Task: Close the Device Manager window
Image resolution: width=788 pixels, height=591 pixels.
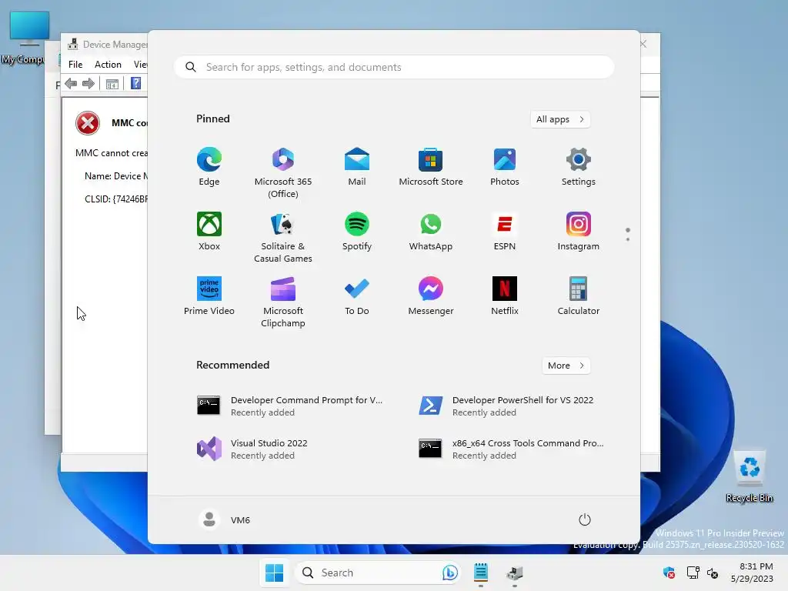Action: tap(643, 44)
